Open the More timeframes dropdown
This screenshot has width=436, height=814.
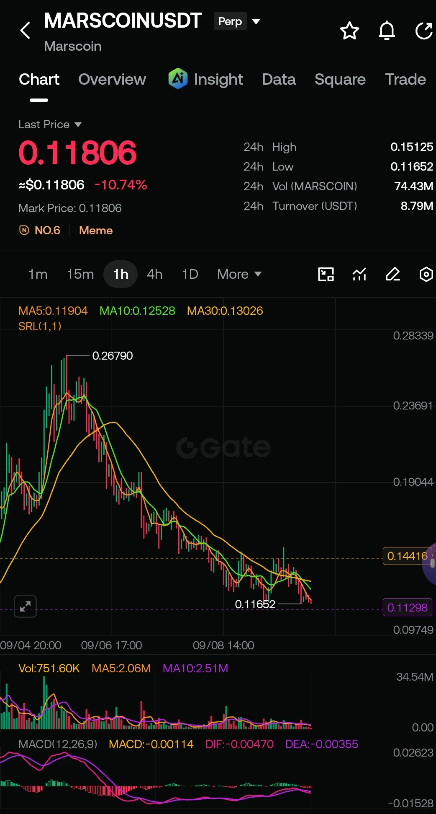click(x=239, y=274)
